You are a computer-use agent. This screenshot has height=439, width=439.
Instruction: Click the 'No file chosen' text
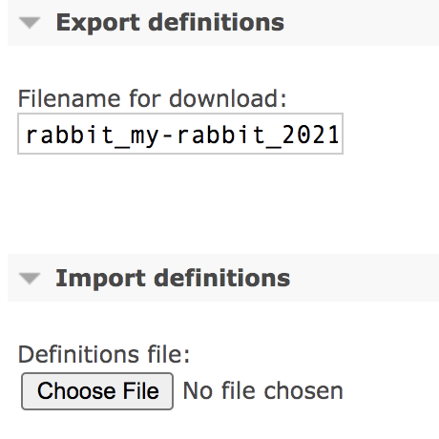tap(263, 391)
